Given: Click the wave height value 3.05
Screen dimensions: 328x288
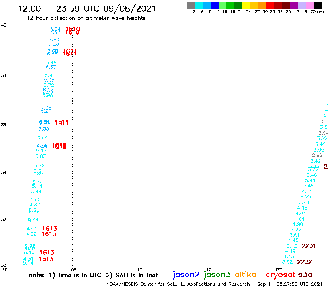Looking at the screenshot, I should [319, 150].
